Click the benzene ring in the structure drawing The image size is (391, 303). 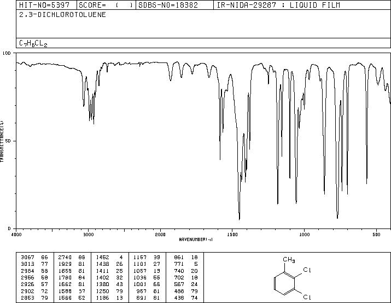284,283
